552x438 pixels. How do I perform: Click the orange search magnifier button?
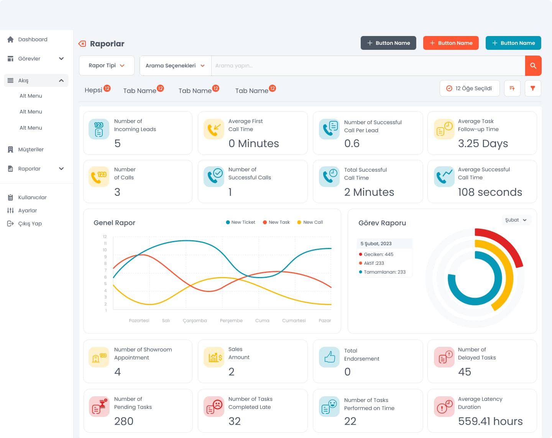(x=533, y=66)
